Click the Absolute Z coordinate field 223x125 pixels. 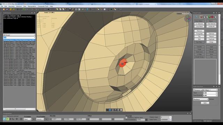81,119
